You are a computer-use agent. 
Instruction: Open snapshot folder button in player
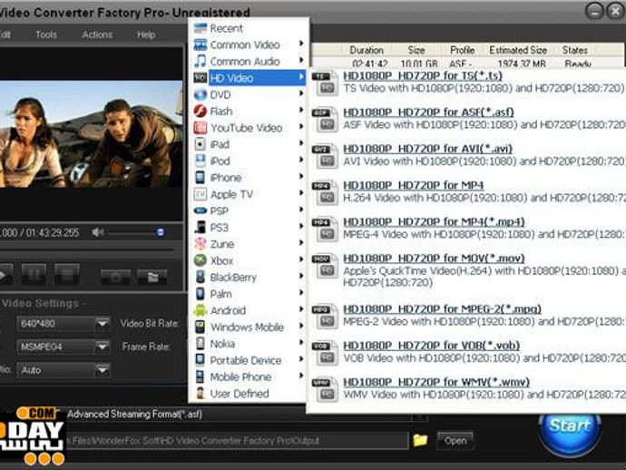[x=152, y=277]
